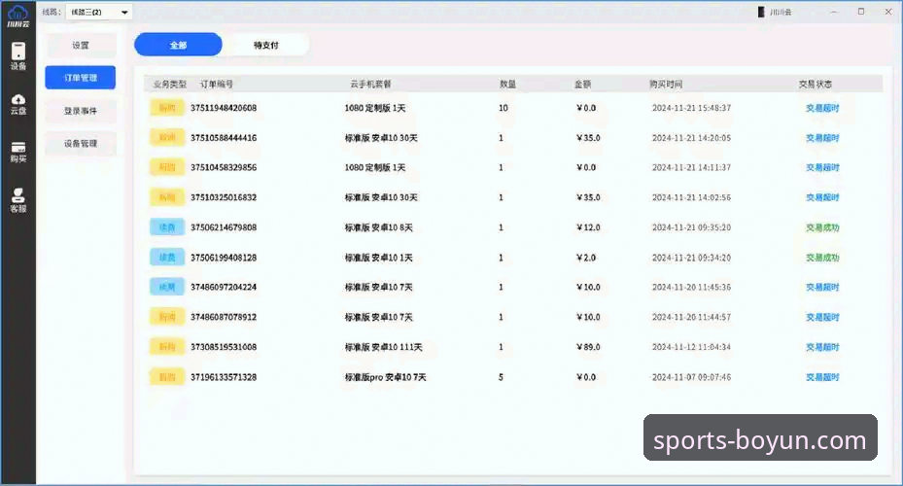The width and height of the screenshot is (903, 486).
Task: Click the 交易状态 column header
Action: [x=815, y=84]
